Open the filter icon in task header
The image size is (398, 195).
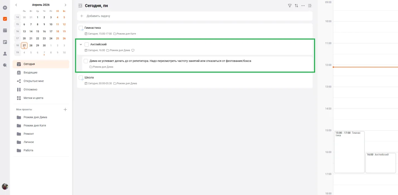point(290,6)
